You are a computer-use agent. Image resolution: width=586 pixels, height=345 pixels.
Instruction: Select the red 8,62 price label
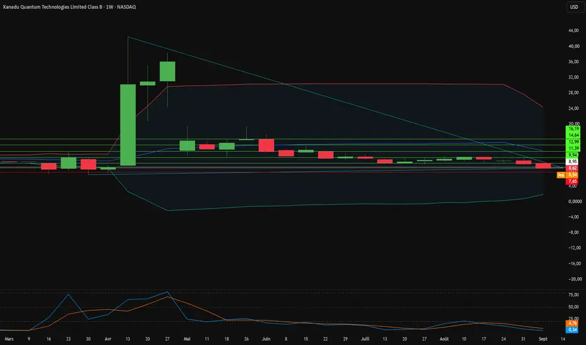click(x=573, y=168)
